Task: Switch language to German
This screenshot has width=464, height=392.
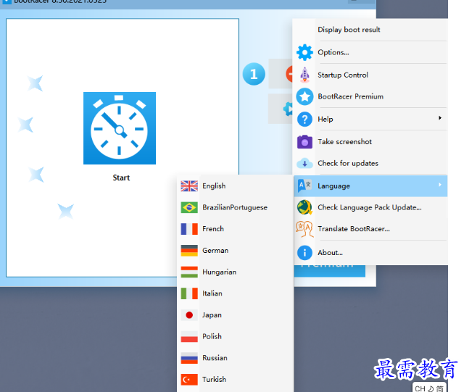Action: (235, 251)
